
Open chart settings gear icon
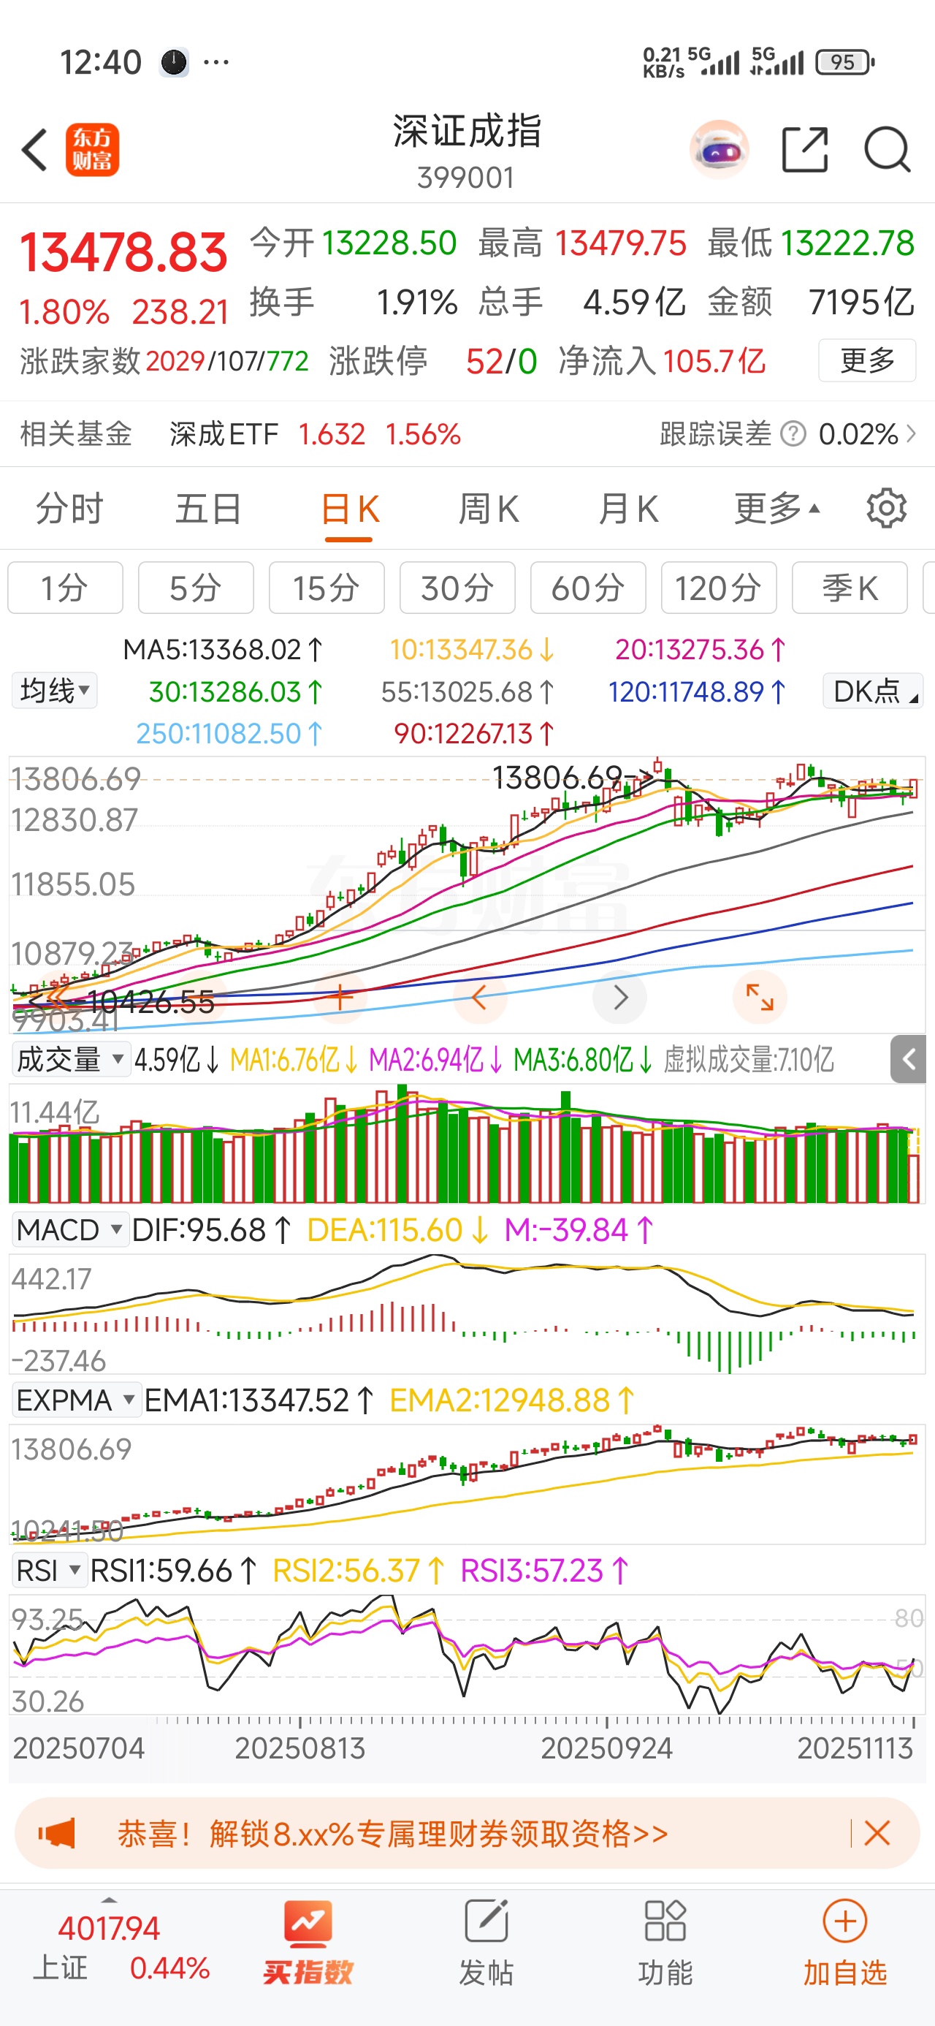(x=886, y=509)
